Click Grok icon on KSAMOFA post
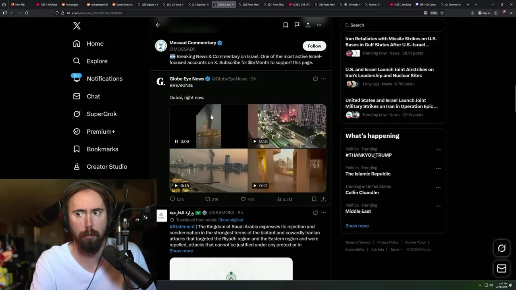The image size is (516, 290). pos(315,213)
